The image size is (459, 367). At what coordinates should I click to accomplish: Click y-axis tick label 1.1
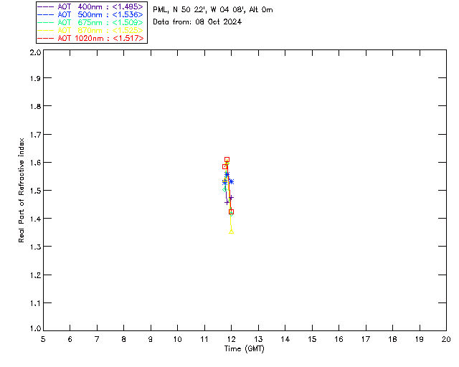35,303
